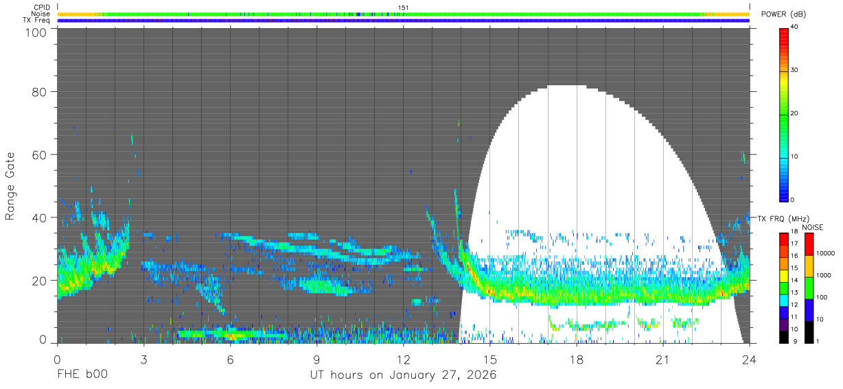Image resolution: width=843 pixels, height=389 pixels.
Task: Click the NOISE colorbar
Action: (x=810, y=288)
